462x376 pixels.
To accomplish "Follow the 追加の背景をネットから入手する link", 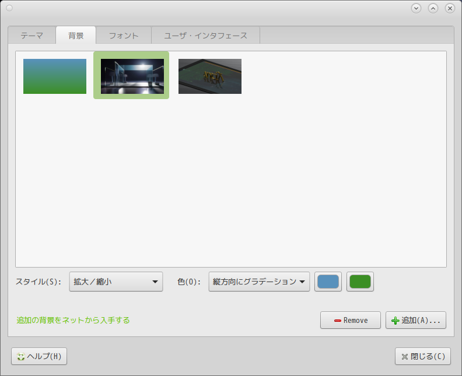I will 73,320.
